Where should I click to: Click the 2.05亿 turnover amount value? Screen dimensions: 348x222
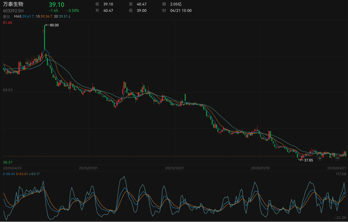tap(177, 4)
